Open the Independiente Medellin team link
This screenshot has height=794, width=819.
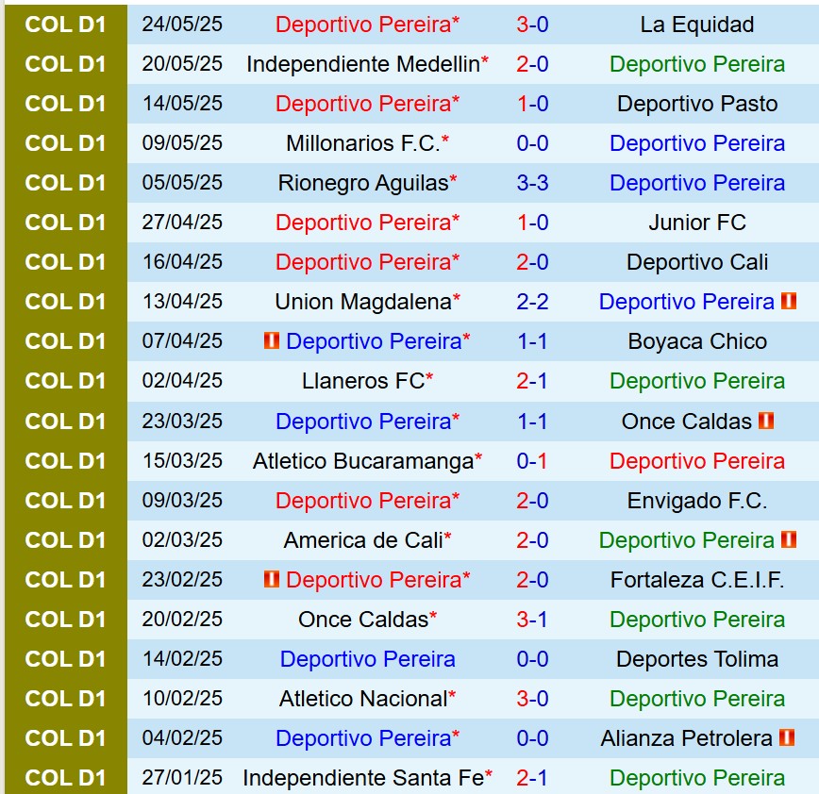pyautogui.click(x=362, y=64)
